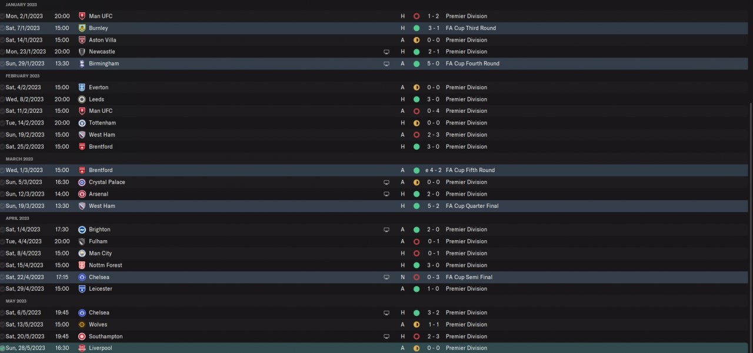Viewport: 753px width, 353px height.
Task: Click the Fulham club crest
Action: 82,241
